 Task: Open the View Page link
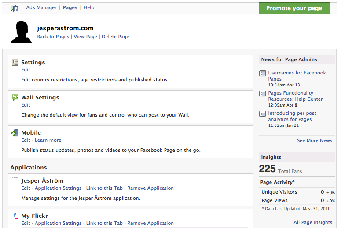coord(85,37)
